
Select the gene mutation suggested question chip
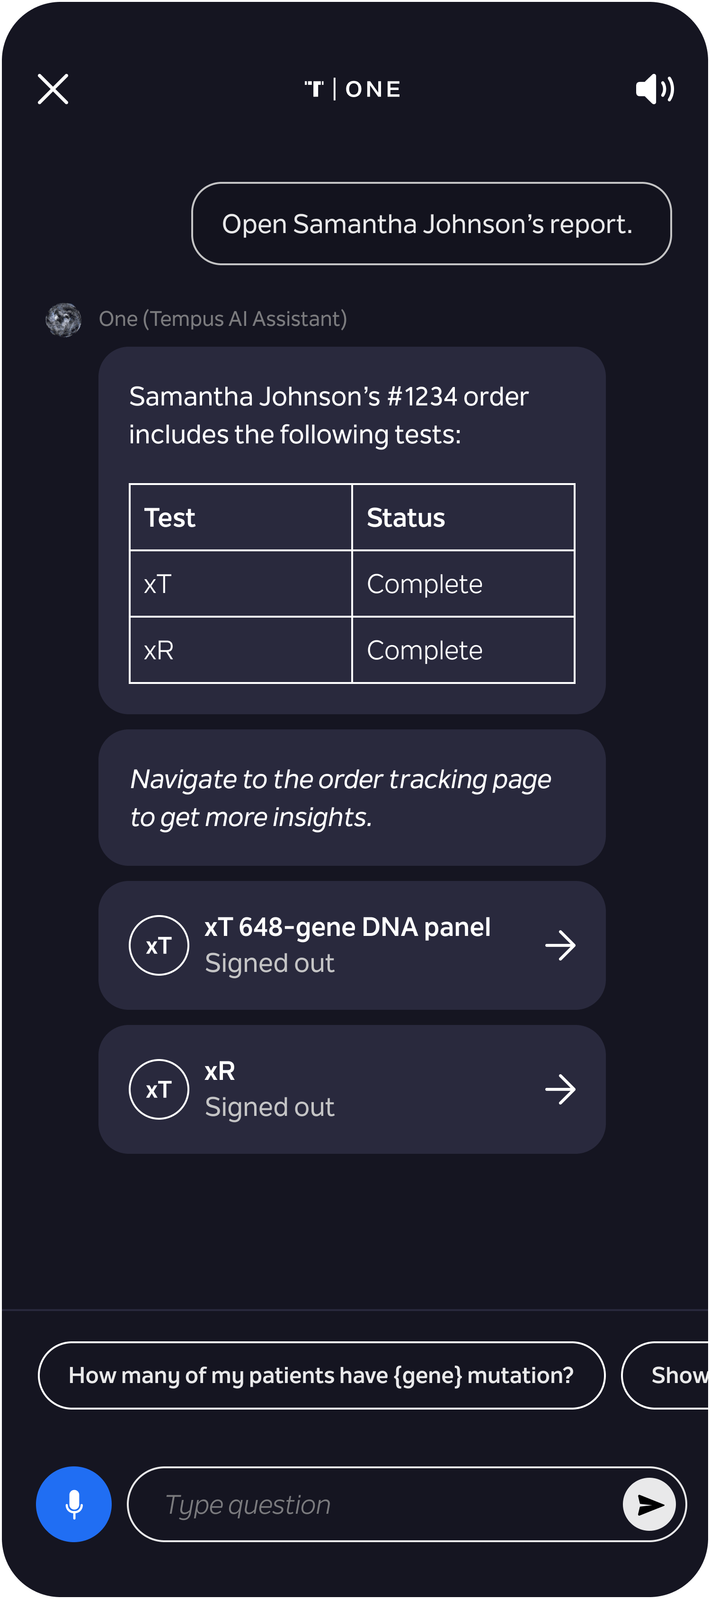(x=321, y=1375)
